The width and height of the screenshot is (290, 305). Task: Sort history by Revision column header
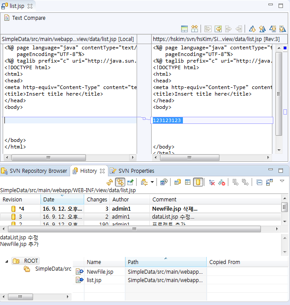point(20,199)
